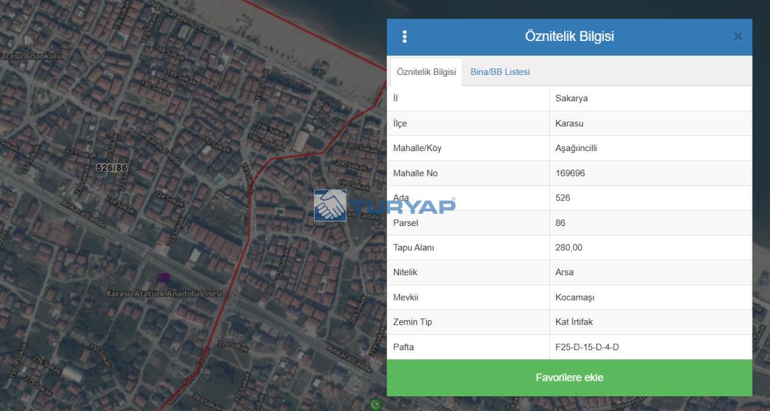This screenshot has width=770, height=411.
Task: Click the Tapu Alanı value 280,00
Action: [x=569, y=248]
